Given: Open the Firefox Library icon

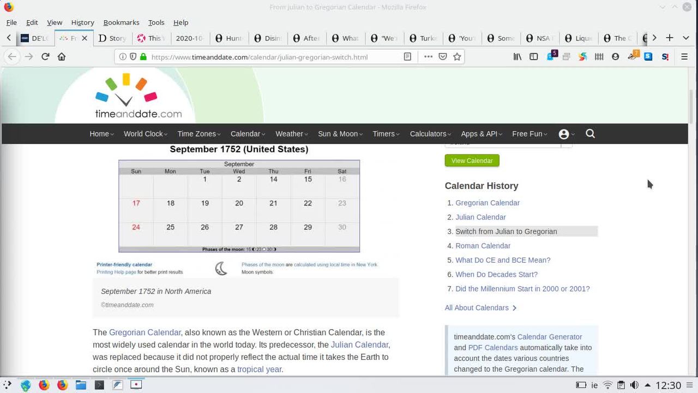Looking at the screenshot, I should pos(518,57).
